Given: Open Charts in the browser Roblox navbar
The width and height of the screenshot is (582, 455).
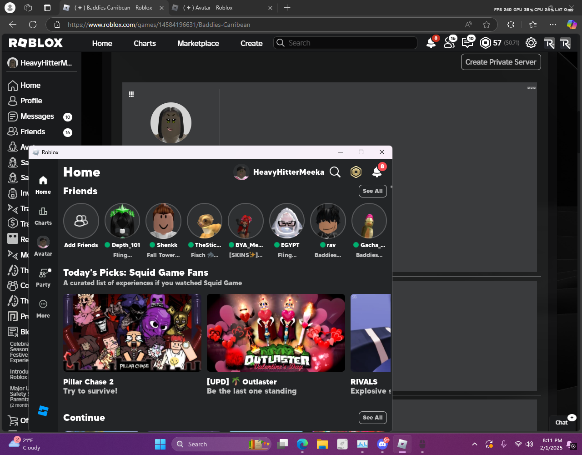Looking at the screenshot, I should pyautogui.click(x=145, y=43).
